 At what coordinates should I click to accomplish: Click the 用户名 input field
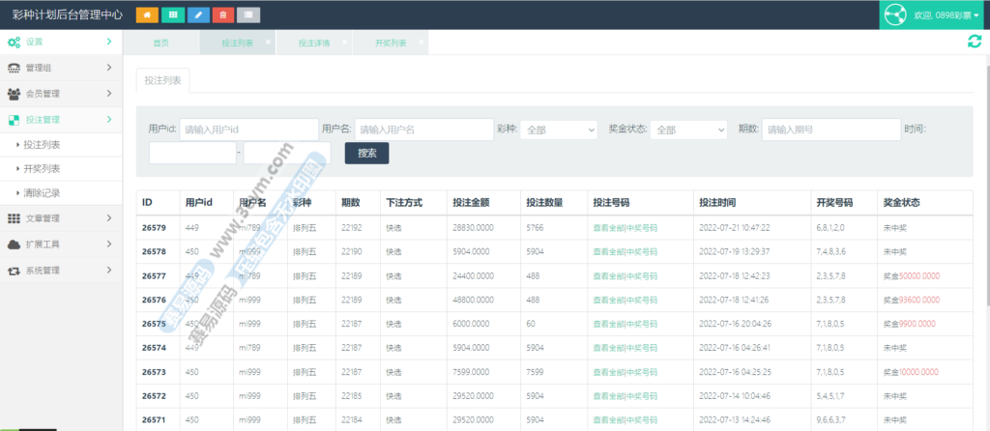423,129
